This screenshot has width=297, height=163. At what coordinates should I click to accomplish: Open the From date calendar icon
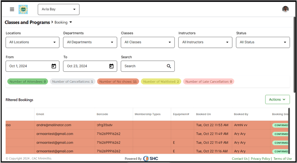tap(54, 66)
